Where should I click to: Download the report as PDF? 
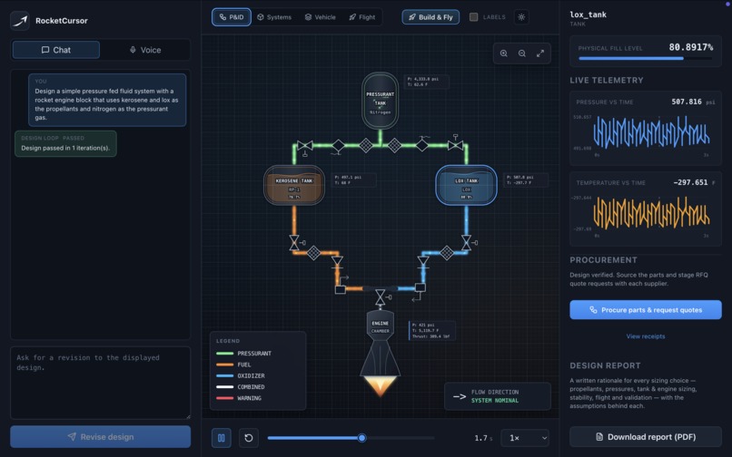pos(646,437)
